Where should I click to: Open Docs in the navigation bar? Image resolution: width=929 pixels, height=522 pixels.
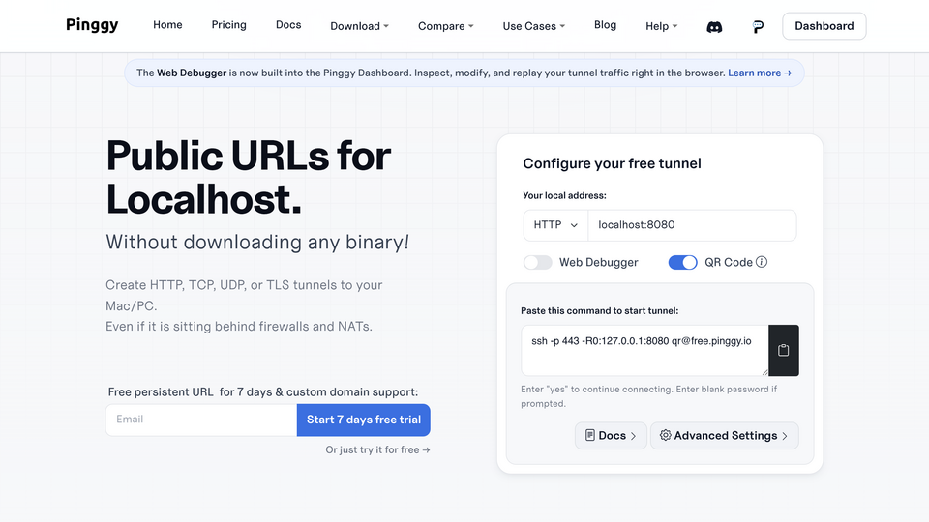288,25
